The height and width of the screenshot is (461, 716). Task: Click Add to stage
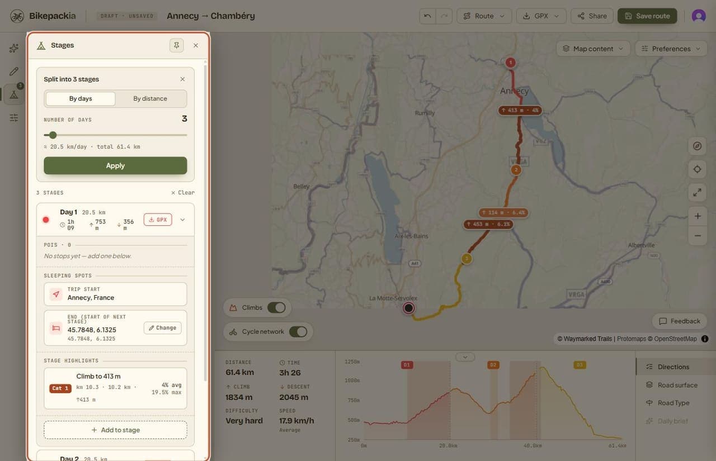[x=115, y=430]
